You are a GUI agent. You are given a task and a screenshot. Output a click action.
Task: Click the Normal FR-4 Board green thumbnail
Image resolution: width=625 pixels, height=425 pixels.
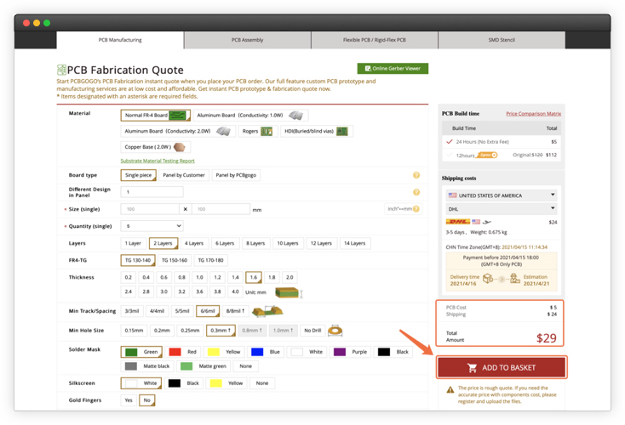point(178,116)
